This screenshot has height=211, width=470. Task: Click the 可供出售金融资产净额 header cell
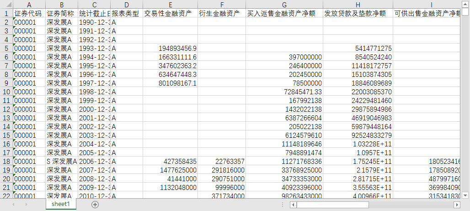(x=427, y=14)
